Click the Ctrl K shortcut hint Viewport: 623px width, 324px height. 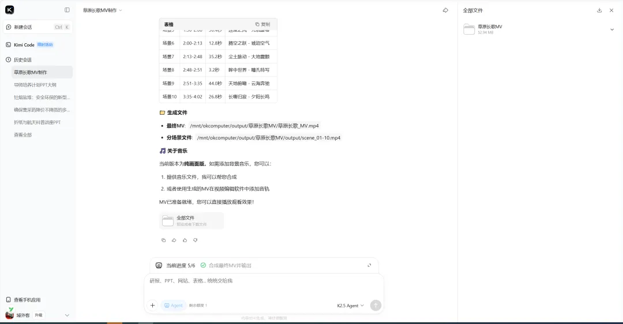[x=62, y=27]
